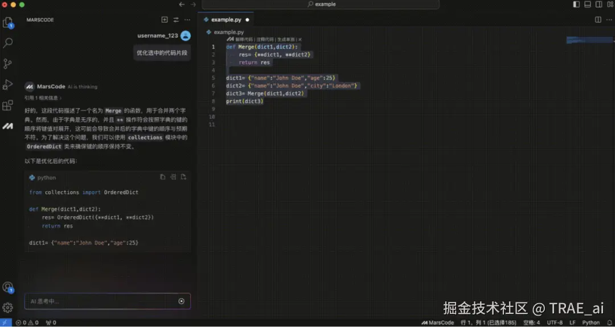Open MarsCode chat settings sliders icon

pyautogui.click(x=176, y=19)
